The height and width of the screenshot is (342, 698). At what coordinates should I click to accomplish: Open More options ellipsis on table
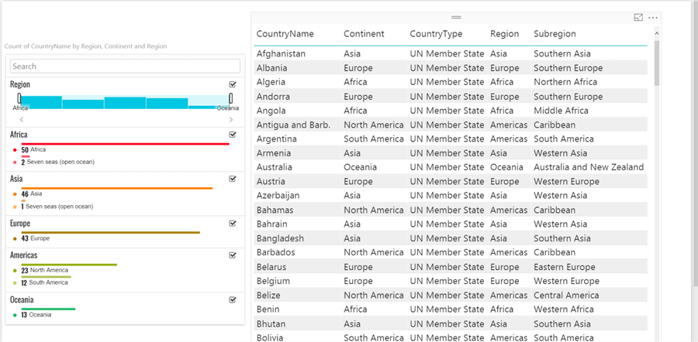(653, 18)
